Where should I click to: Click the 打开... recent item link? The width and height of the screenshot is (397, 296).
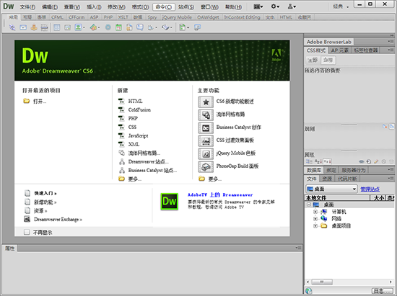40,102
